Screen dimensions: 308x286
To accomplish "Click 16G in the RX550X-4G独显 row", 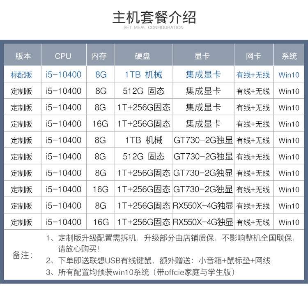I will point(101,222).
